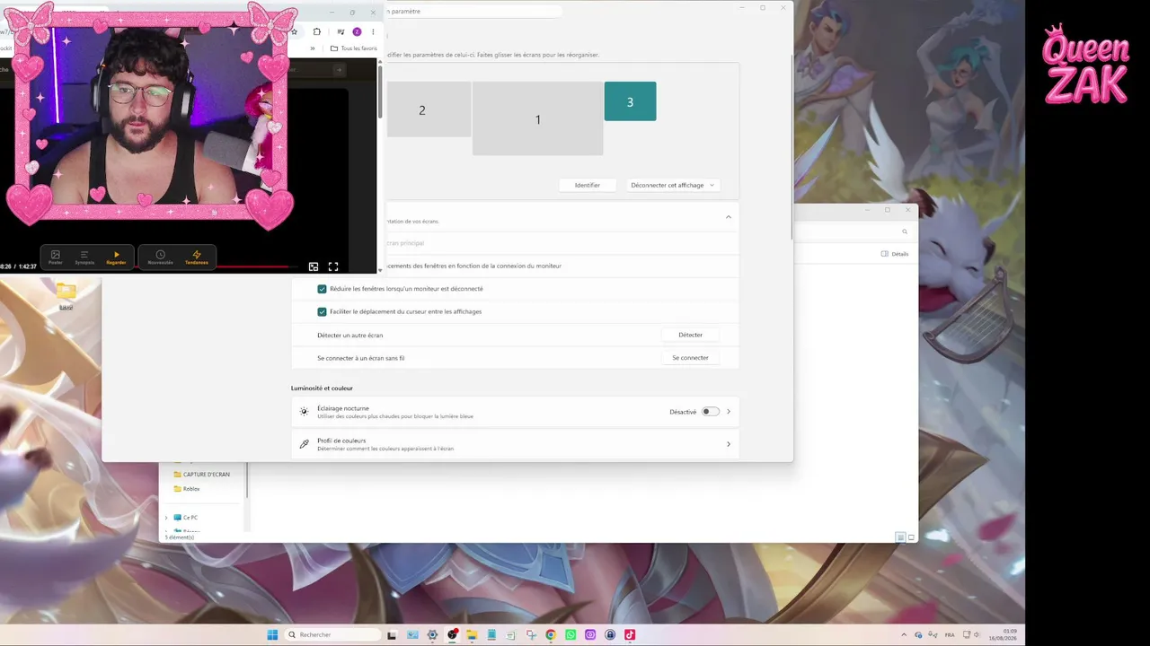Viewport: 1150px width, 646px height.
Task: Open Snipping Tool from the taskbar
Action: click(x=531, y=635)
